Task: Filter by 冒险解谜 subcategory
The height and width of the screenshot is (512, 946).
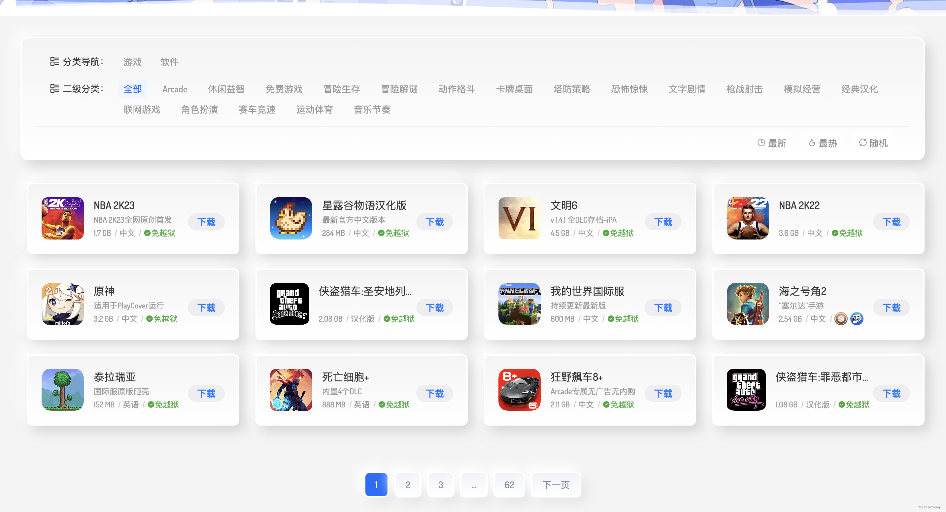Action: [399, 89]
